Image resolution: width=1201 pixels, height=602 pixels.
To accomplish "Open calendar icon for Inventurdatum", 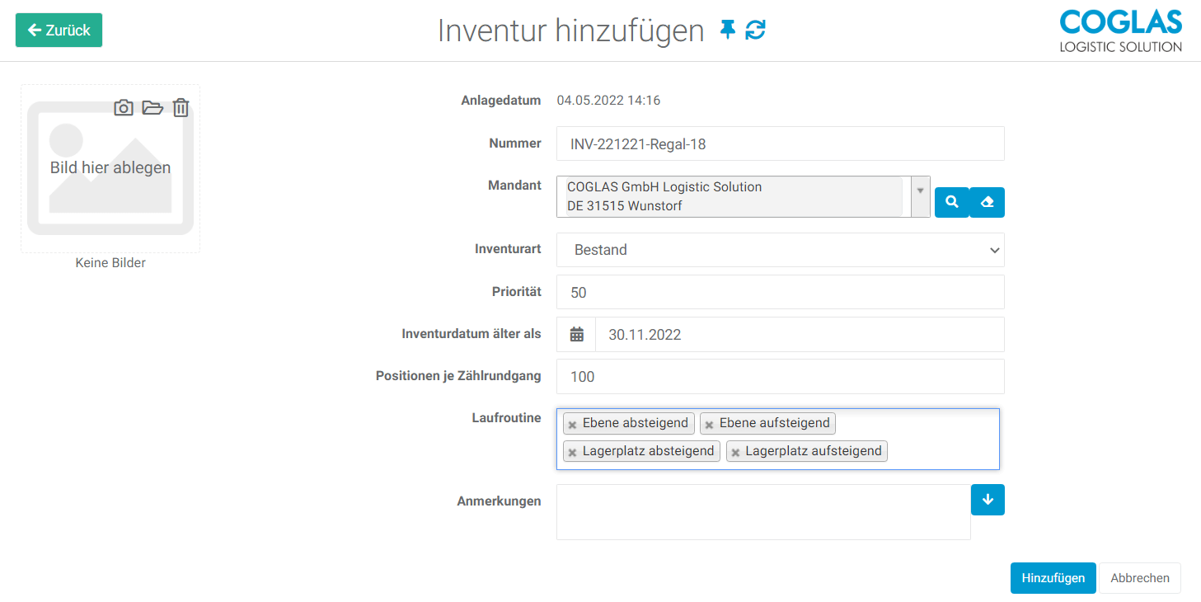I will pyautogui.click(x=577, y=335).
